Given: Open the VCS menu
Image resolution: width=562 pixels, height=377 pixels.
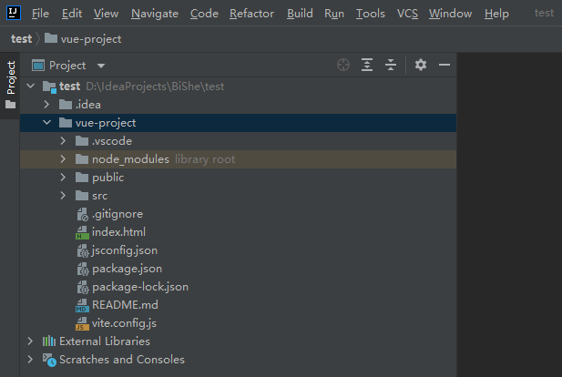Looking at the screenshot, I should tap(407, 14).
